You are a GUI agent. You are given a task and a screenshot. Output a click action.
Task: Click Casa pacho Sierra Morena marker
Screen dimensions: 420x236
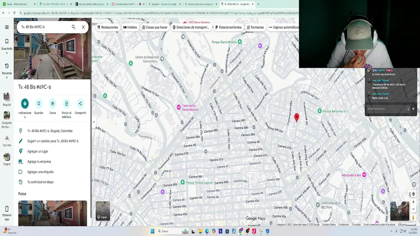179,107
